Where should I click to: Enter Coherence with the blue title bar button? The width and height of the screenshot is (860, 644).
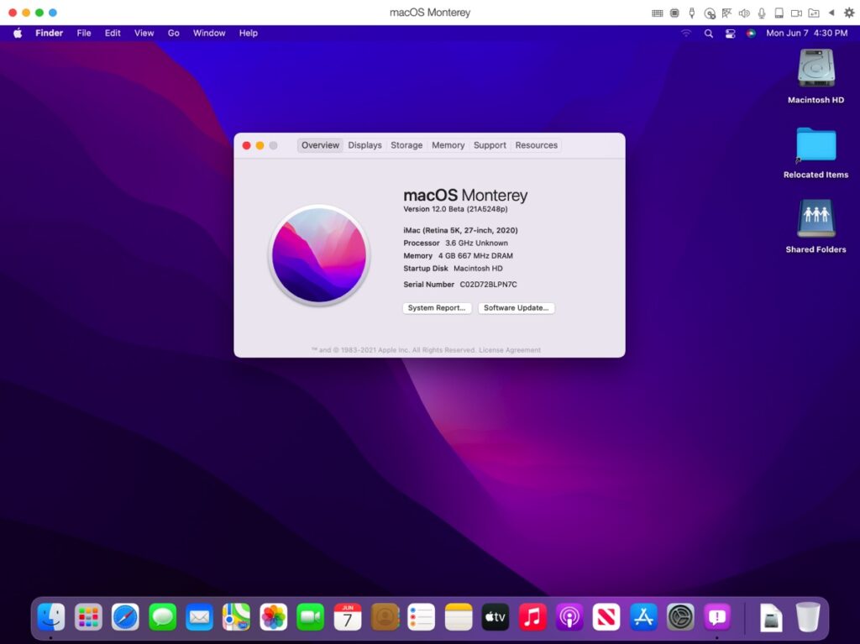pyautogui.click(x=53, y=13)
